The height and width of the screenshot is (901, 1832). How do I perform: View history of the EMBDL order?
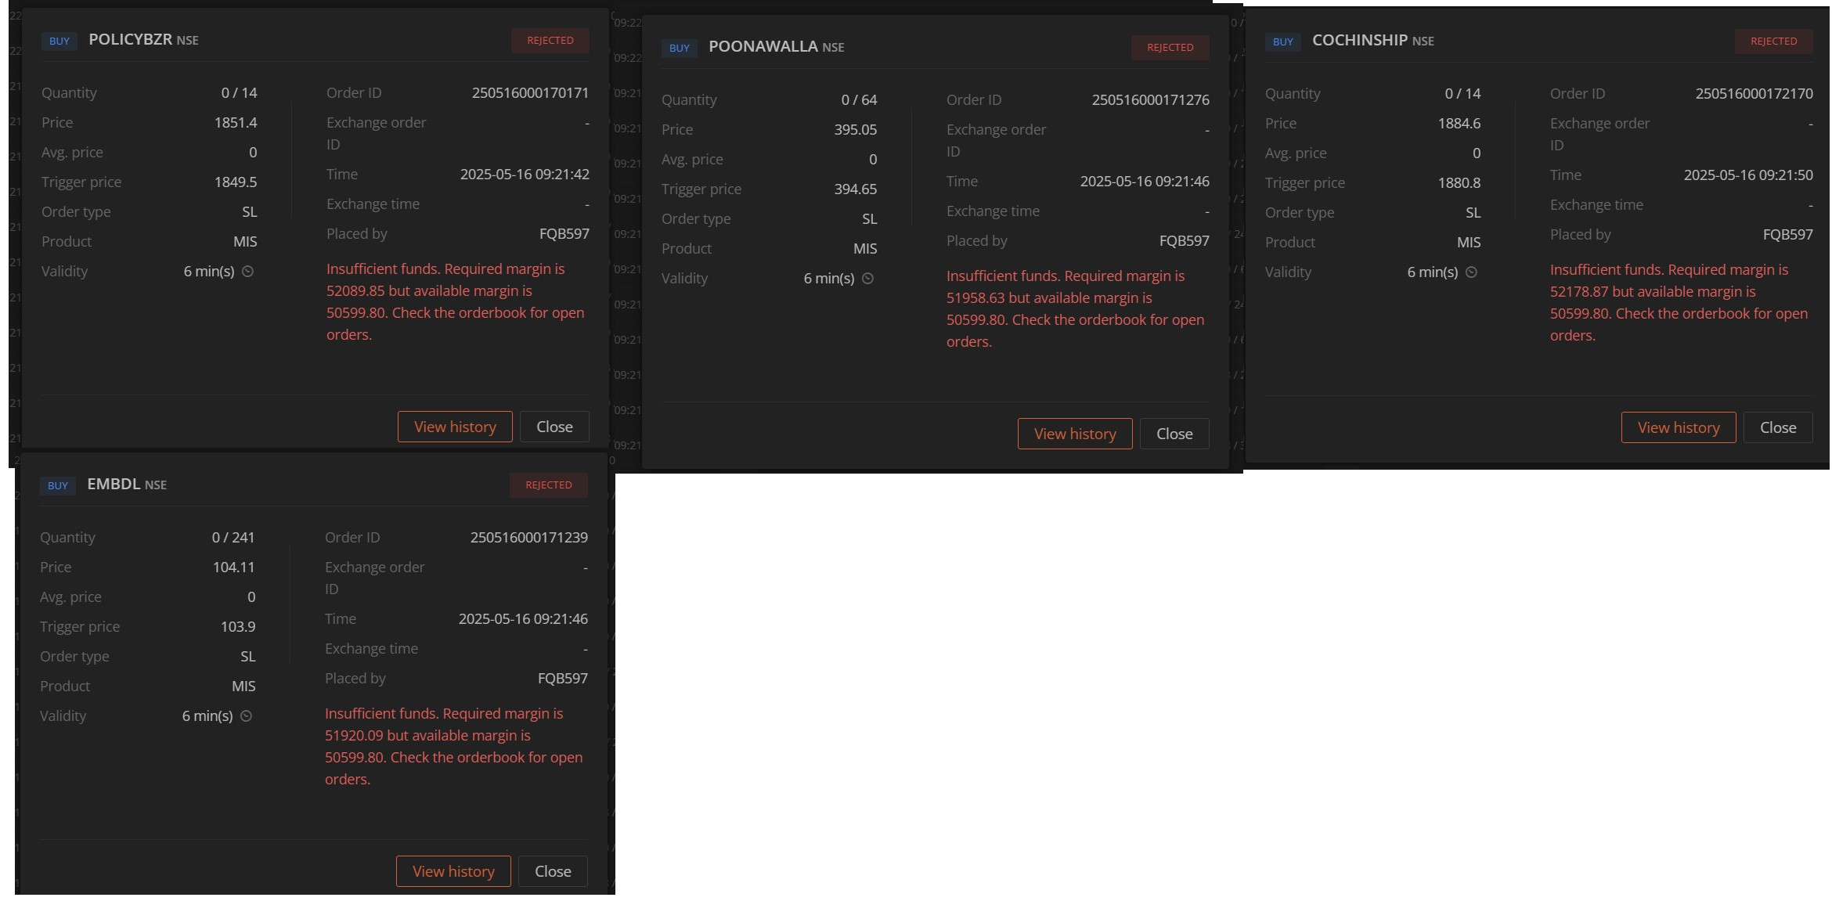tap(453, 871)
